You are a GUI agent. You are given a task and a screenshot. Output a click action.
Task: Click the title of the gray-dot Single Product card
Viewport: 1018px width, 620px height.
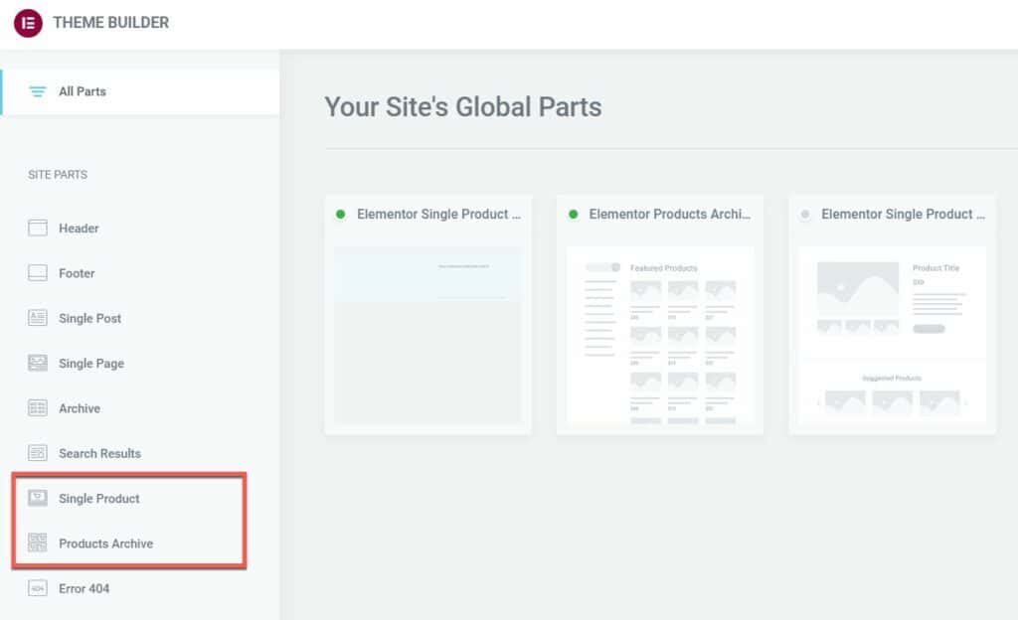pos(903,214)
